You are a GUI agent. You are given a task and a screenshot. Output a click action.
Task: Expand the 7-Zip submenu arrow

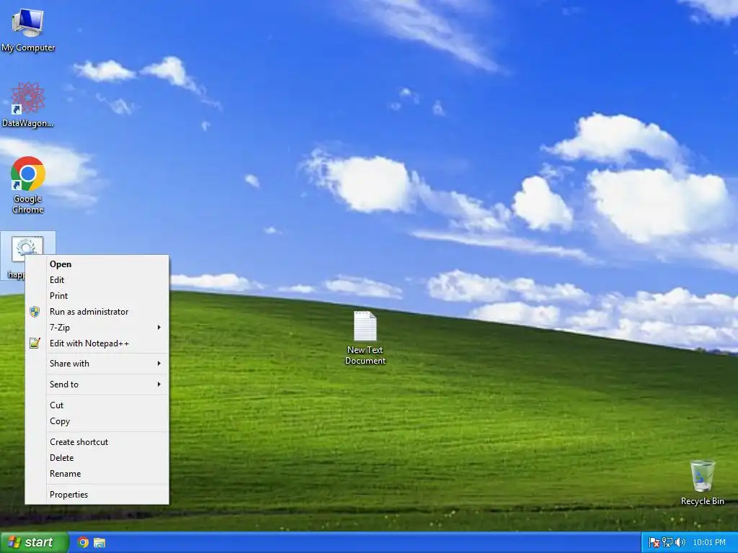pyautogui.click(x=159, y=328)
